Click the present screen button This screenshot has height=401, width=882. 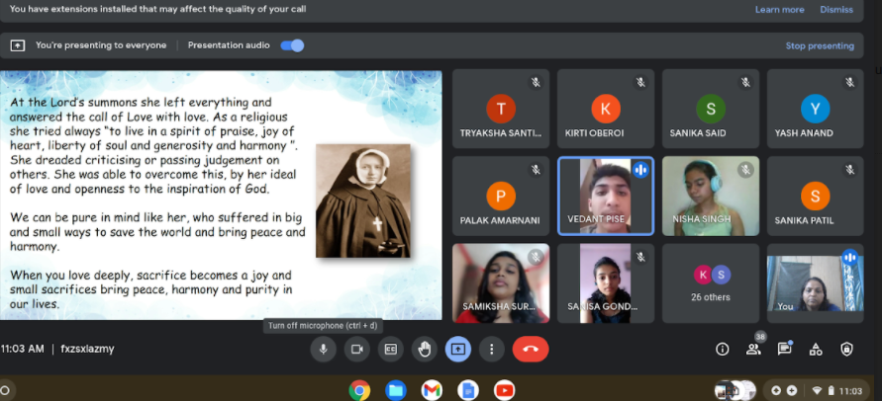[457, 349]
